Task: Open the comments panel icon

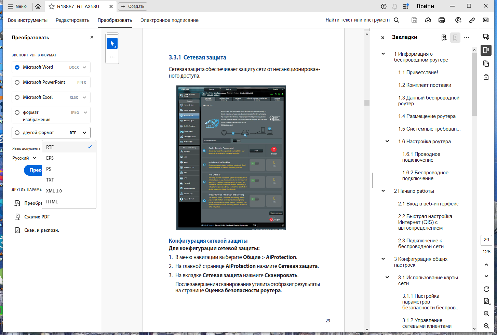Action: (486, 37)
